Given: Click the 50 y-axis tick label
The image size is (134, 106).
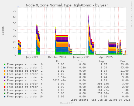Looking at the screenshot, I should coord(15,23).
